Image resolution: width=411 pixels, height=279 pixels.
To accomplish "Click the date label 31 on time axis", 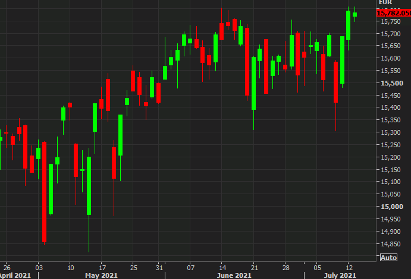I will click(x=159, y=268).
